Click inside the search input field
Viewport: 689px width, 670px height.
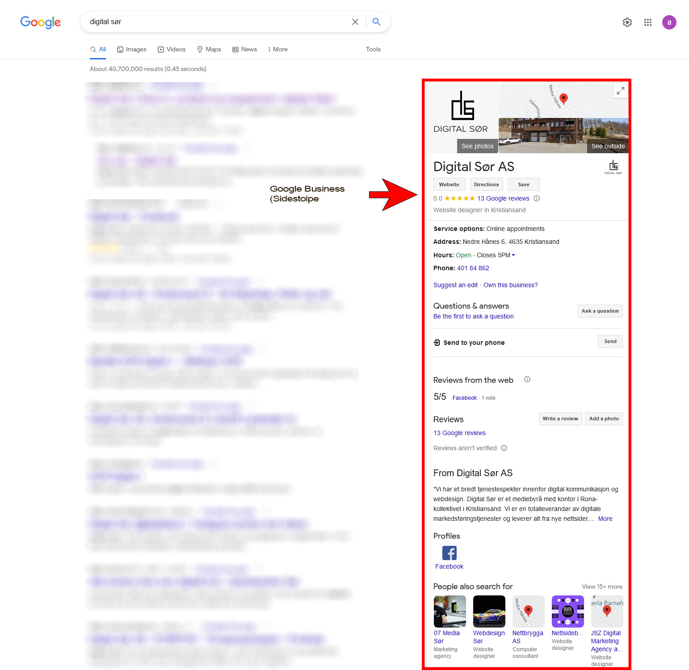(214, 22)
